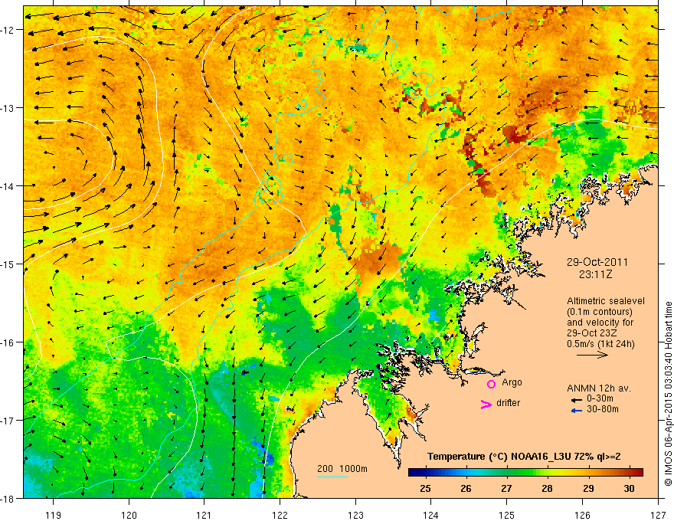Click the cyan 200 1000m depth contour legend line
Screen dimensions: 674x521
tap(332, 477)
